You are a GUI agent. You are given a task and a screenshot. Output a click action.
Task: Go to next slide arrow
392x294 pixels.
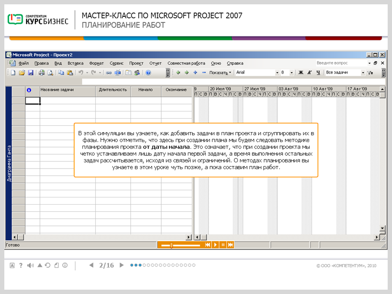pos(121,265)
